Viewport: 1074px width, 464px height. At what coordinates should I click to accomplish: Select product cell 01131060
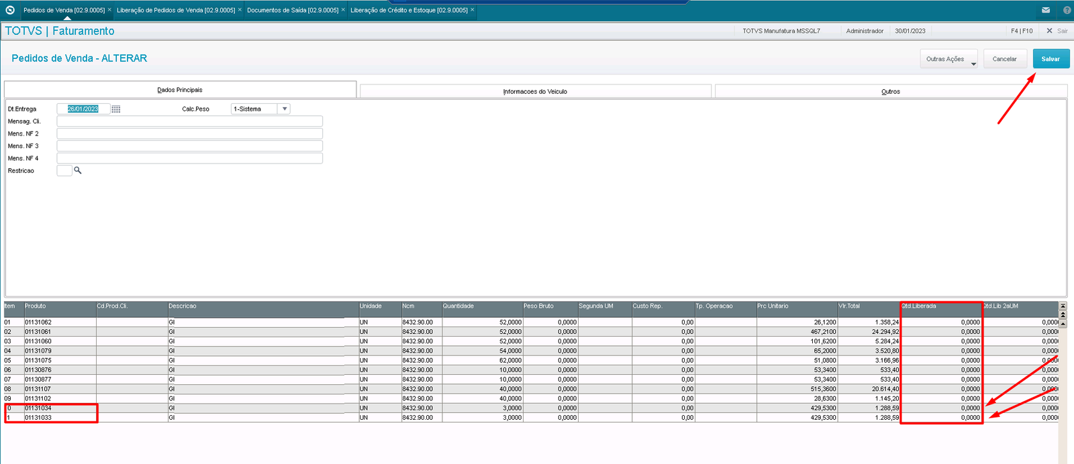tap(60, 341)
